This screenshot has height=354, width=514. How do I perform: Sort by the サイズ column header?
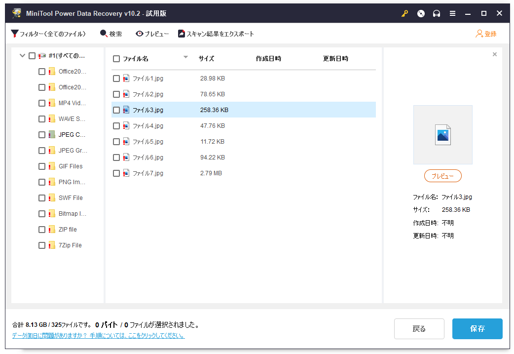[x=206, y=59]
